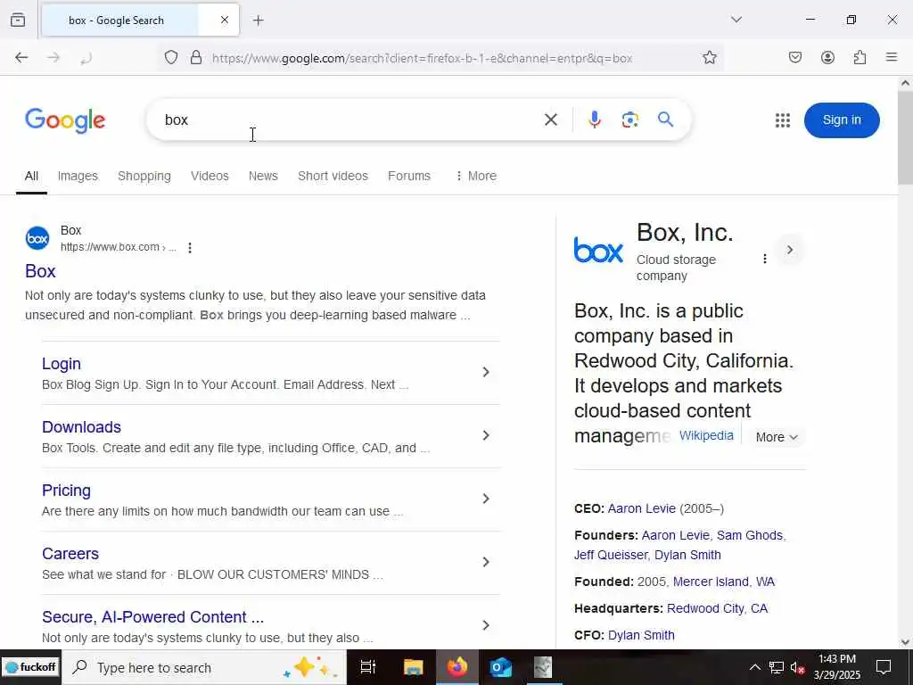Image resolution: width=913 pixels, height=685 pixels.
Task: Start voice search with microphone
Action: [595, 120]
